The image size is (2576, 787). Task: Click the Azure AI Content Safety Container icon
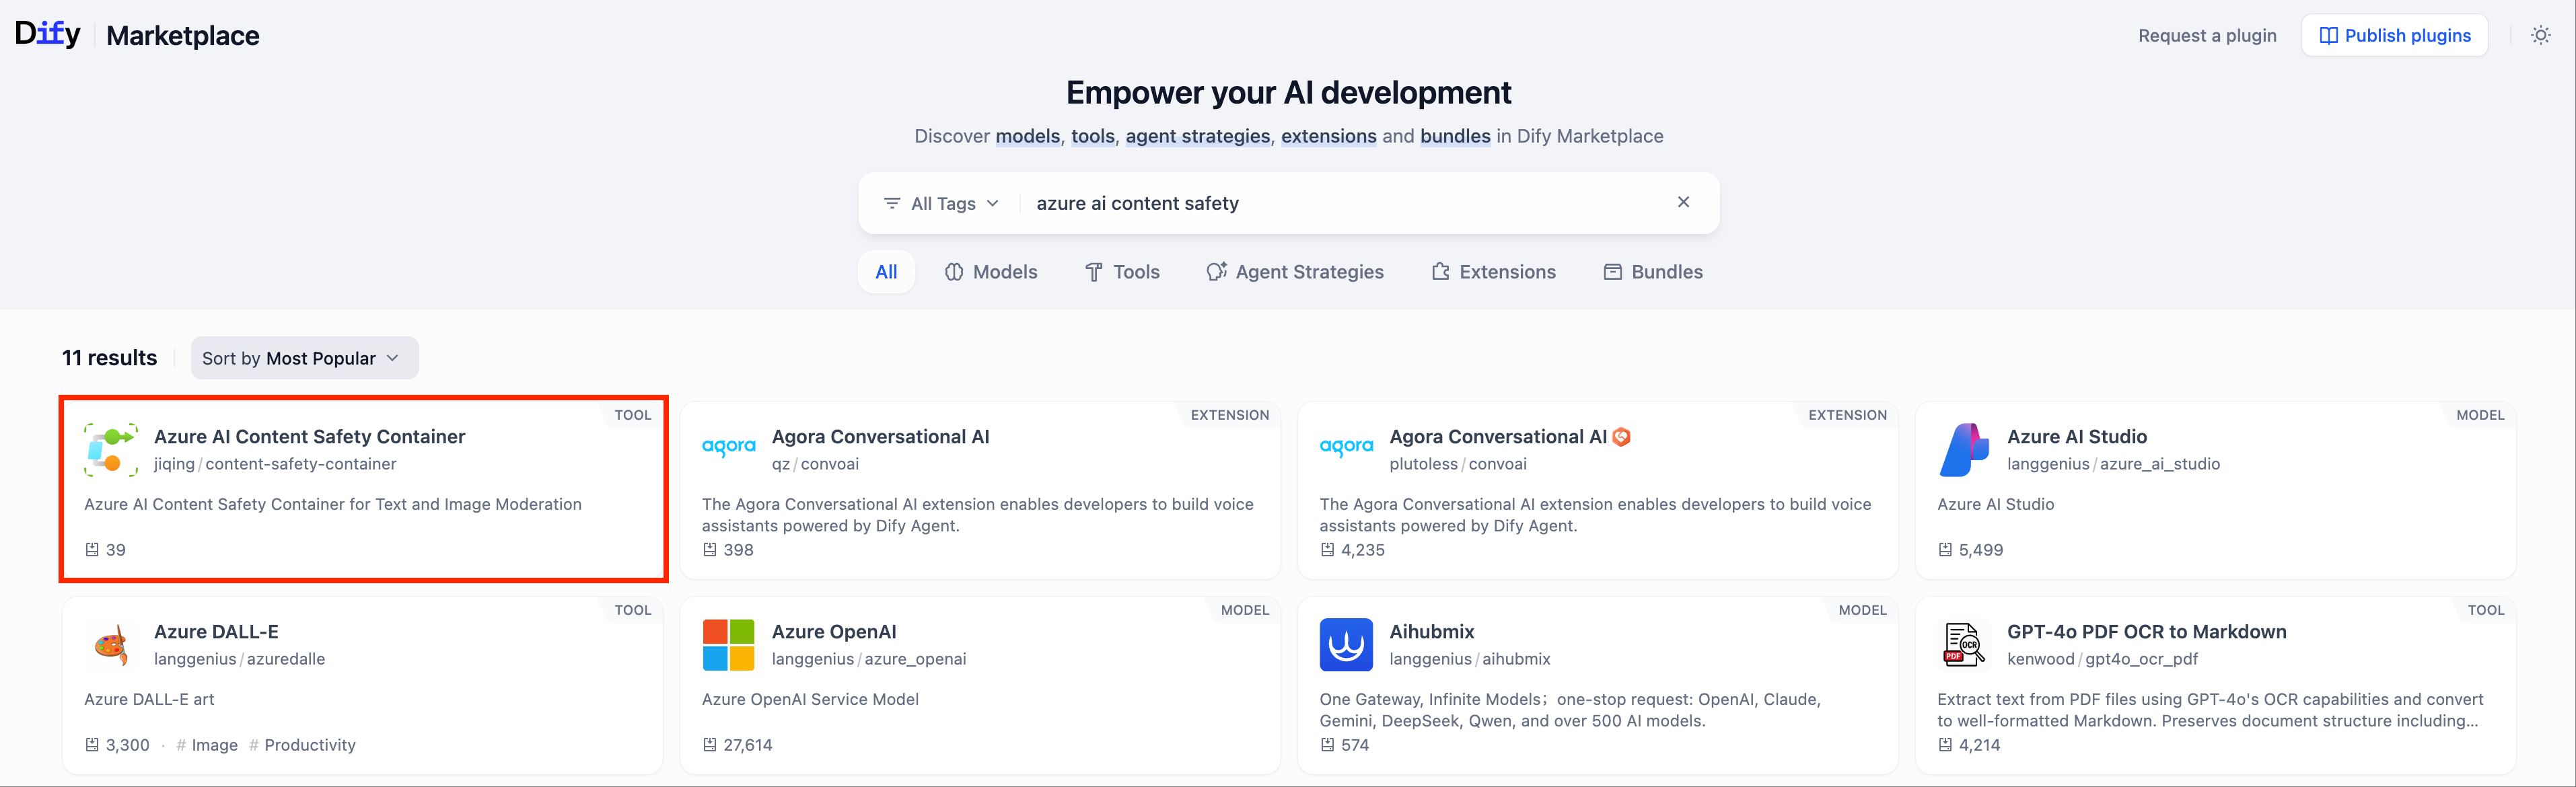coord(111,449)
